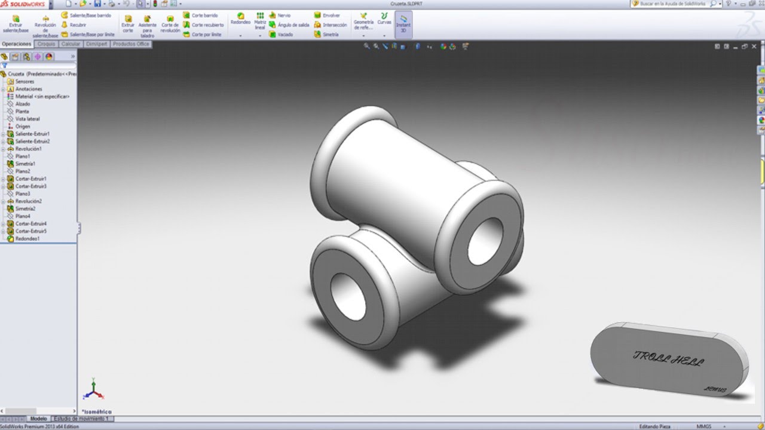The image size is (765, 430).
Task: Select Saliente/Base barrido
Action: click(86, 15)
